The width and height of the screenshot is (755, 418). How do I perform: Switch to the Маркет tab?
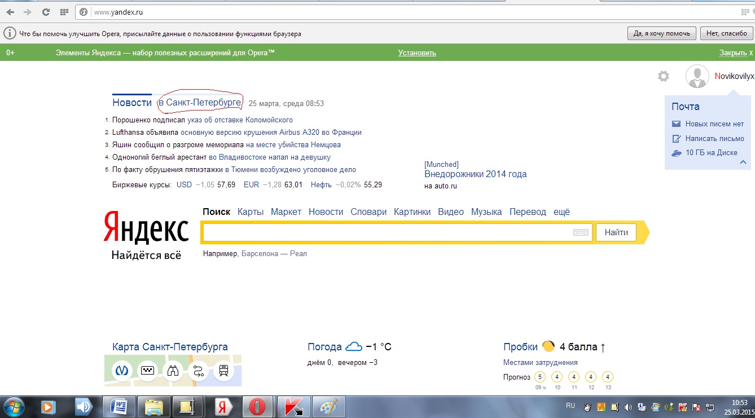286,212
